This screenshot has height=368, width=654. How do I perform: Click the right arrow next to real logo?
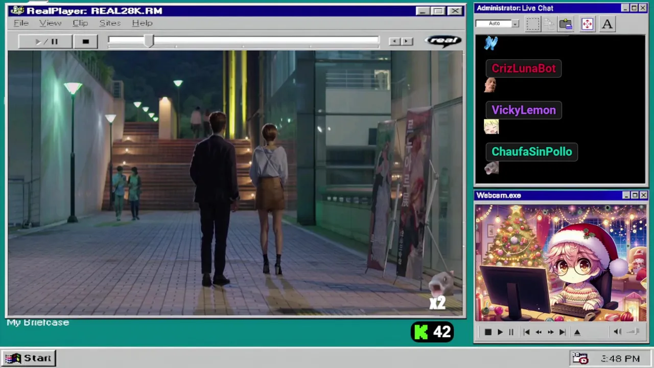pos(407,41)
